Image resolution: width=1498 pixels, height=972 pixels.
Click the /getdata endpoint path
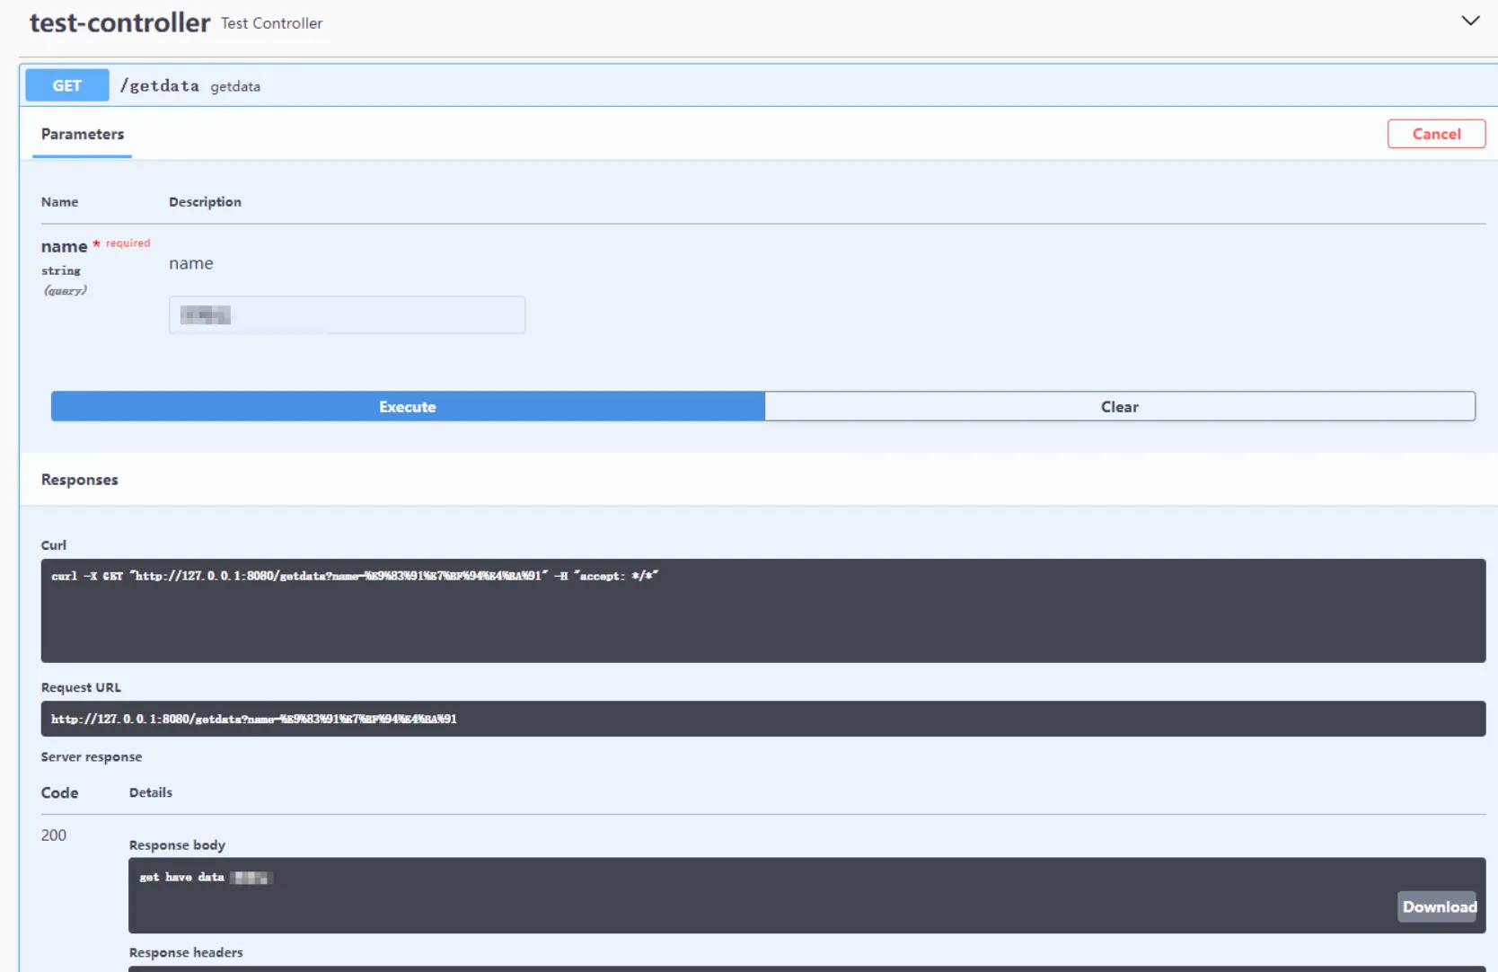point(160,85)
